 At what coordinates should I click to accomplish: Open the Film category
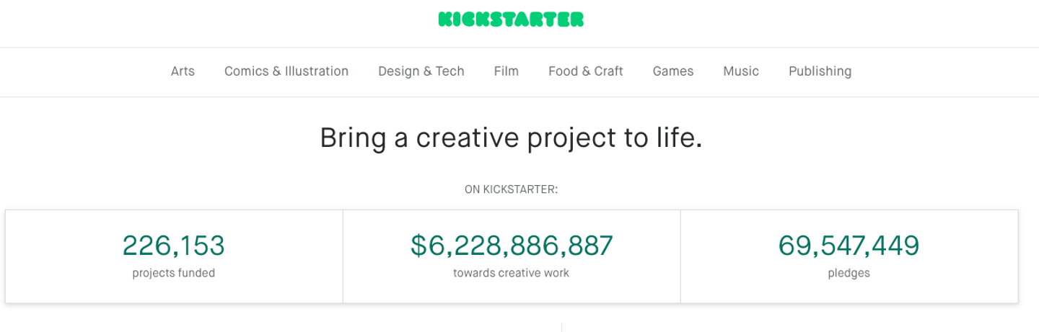click(x=506, y=71)
